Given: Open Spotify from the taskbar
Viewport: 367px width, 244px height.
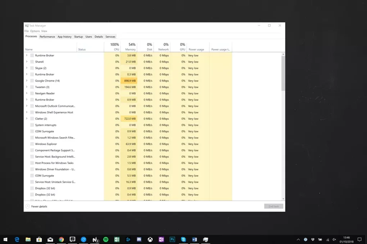Looking at the screenshot, I should pos(106,239).
